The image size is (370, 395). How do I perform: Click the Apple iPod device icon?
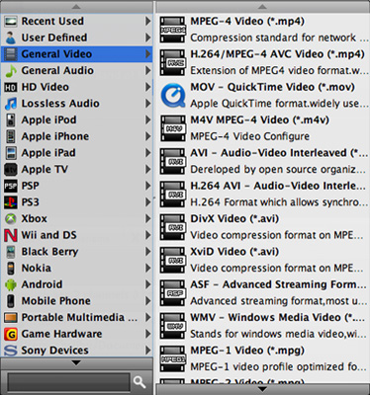coord(11,120)
